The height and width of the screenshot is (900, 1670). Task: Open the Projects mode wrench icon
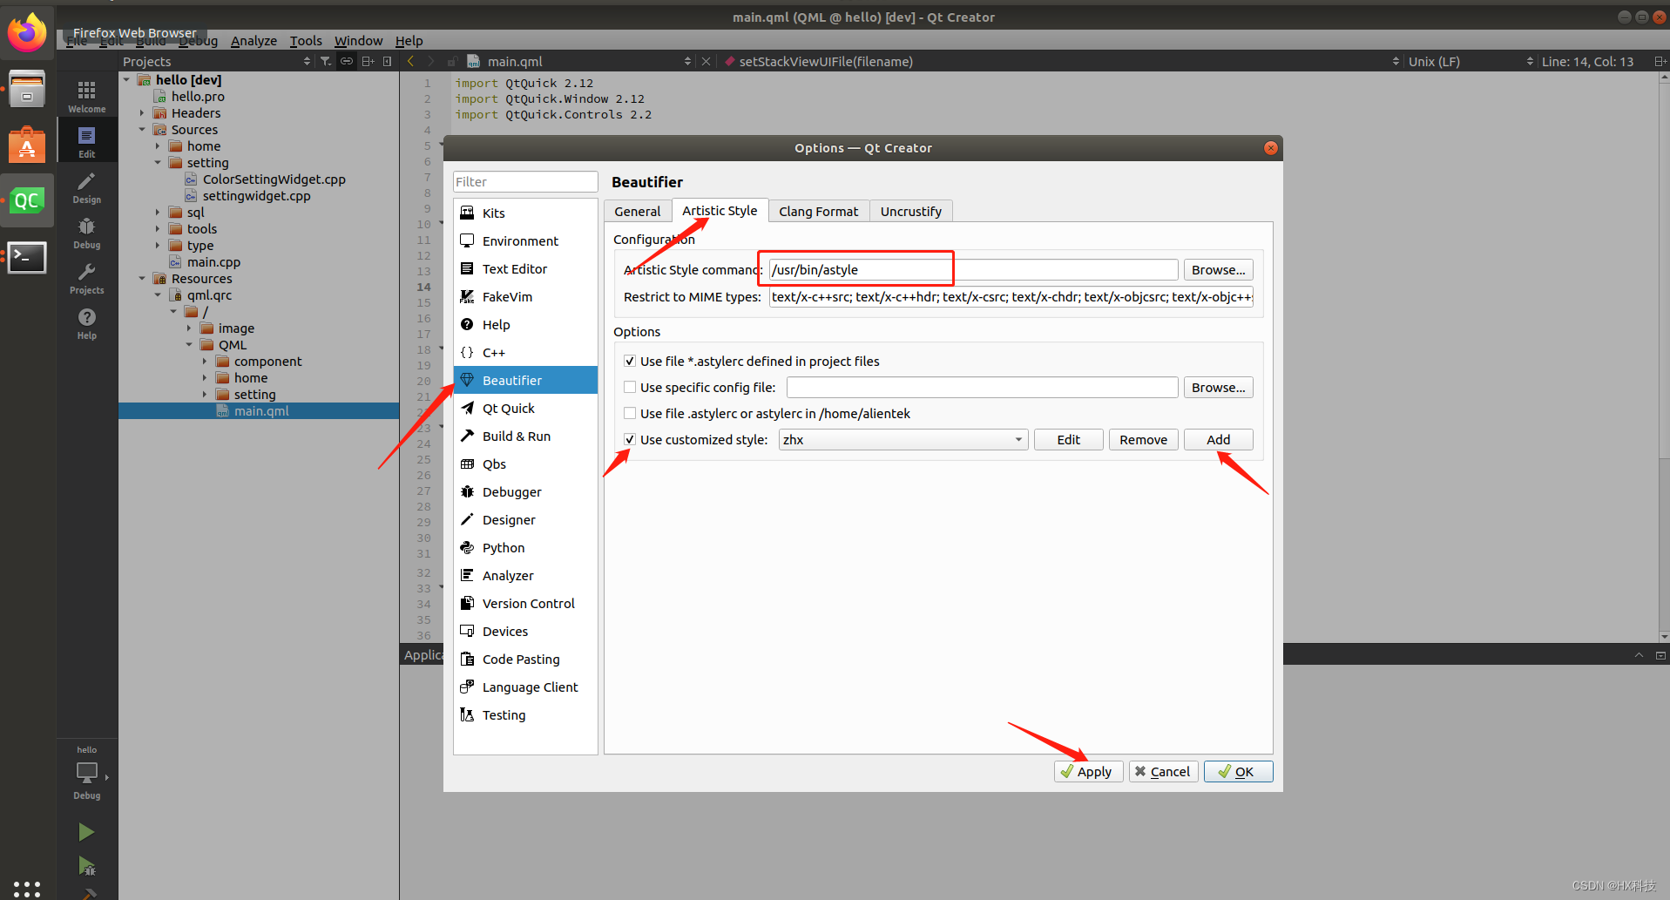click(x=86, y=277)
